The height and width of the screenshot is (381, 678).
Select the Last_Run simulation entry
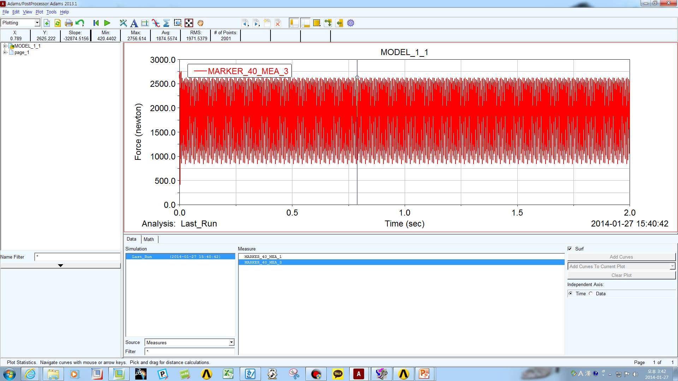[180, 256]
